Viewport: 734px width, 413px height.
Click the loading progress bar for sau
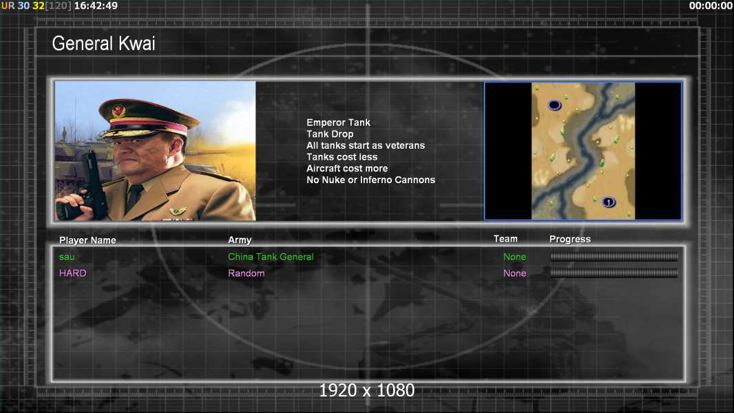click(614, 256)
